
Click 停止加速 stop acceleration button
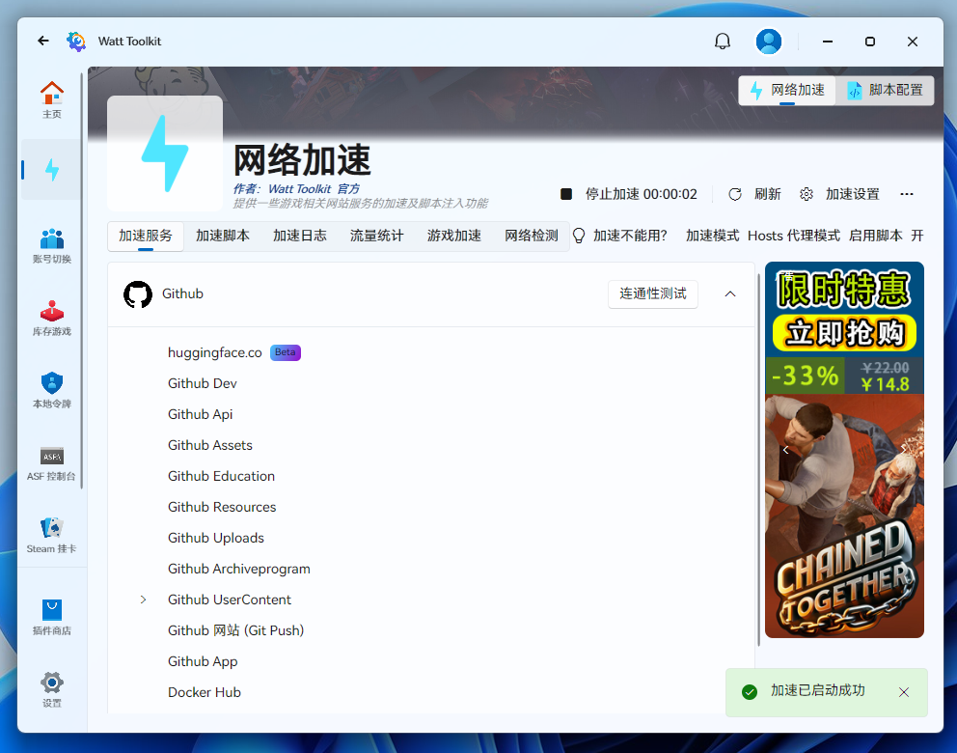[x=629, y=194]
